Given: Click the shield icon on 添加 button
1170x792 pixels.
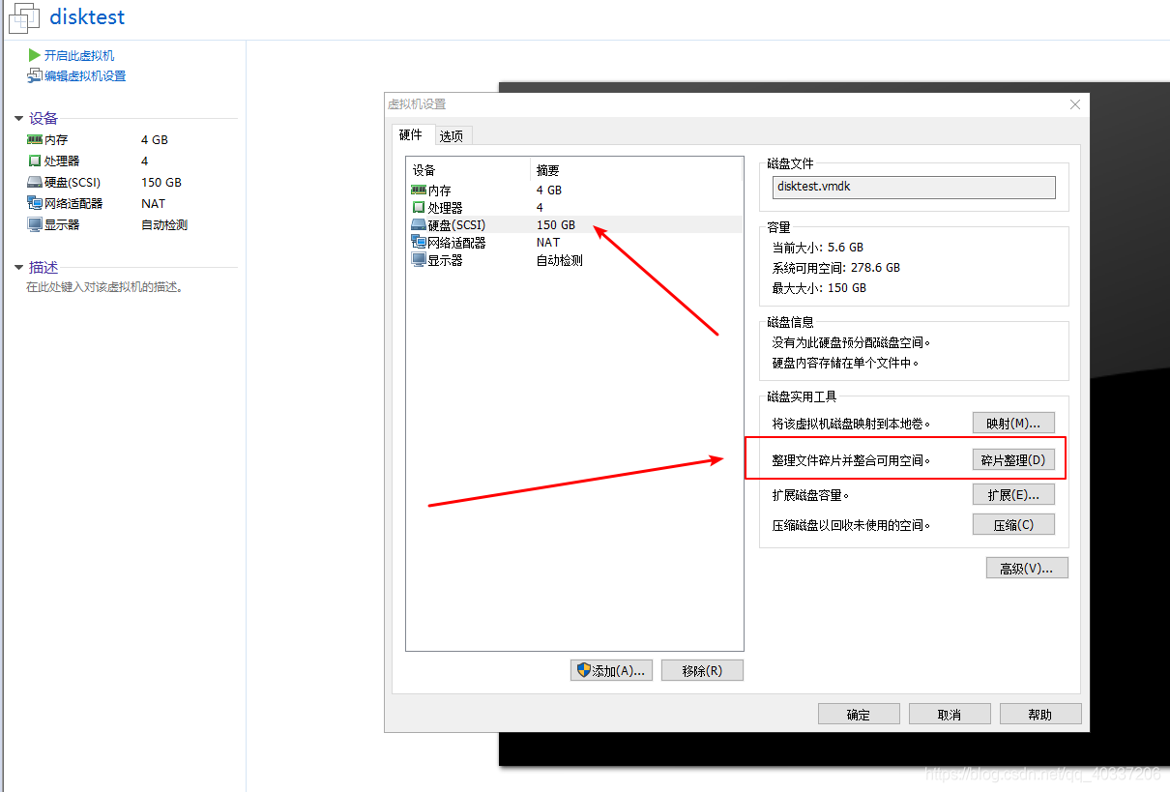Looking at the screenshot, I should [583, 670].
